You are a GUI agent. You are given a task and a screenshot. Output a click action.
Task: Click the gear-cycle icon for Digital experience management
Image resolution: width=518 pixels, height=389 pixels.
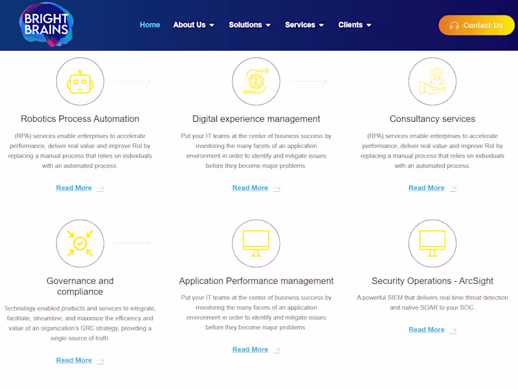click(256, 81)
